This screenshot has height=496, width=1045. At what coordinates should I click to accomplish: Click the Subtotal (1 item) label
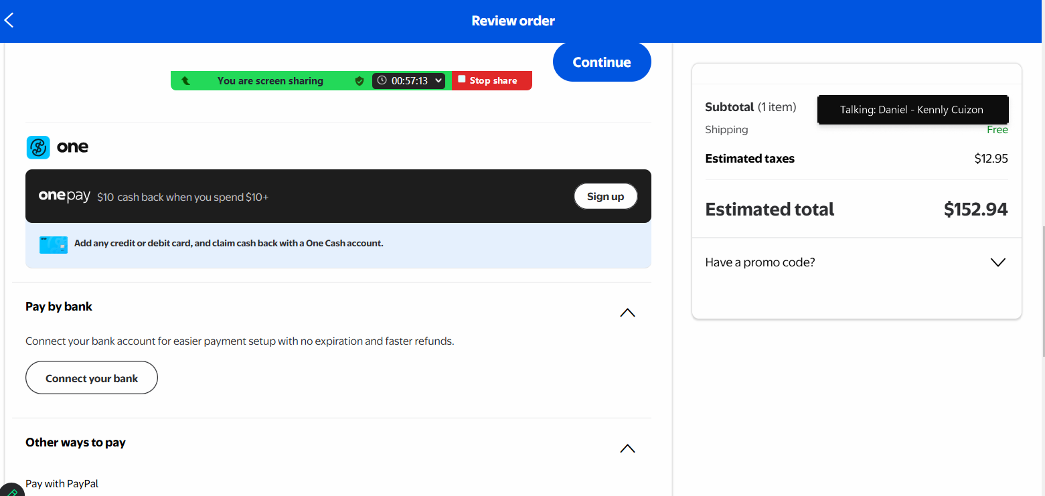coord(750,107)
